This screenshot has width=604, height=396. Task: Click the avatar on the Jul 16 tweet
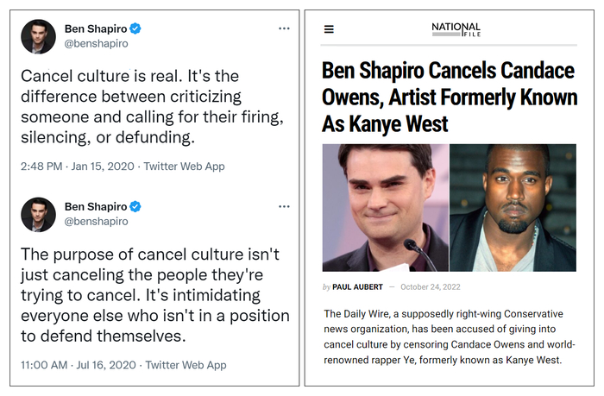coord(38,214)
